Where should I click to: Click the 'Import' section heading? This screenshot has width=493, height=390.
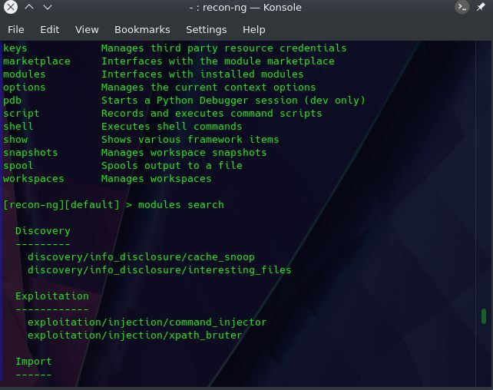coord(33,362)
